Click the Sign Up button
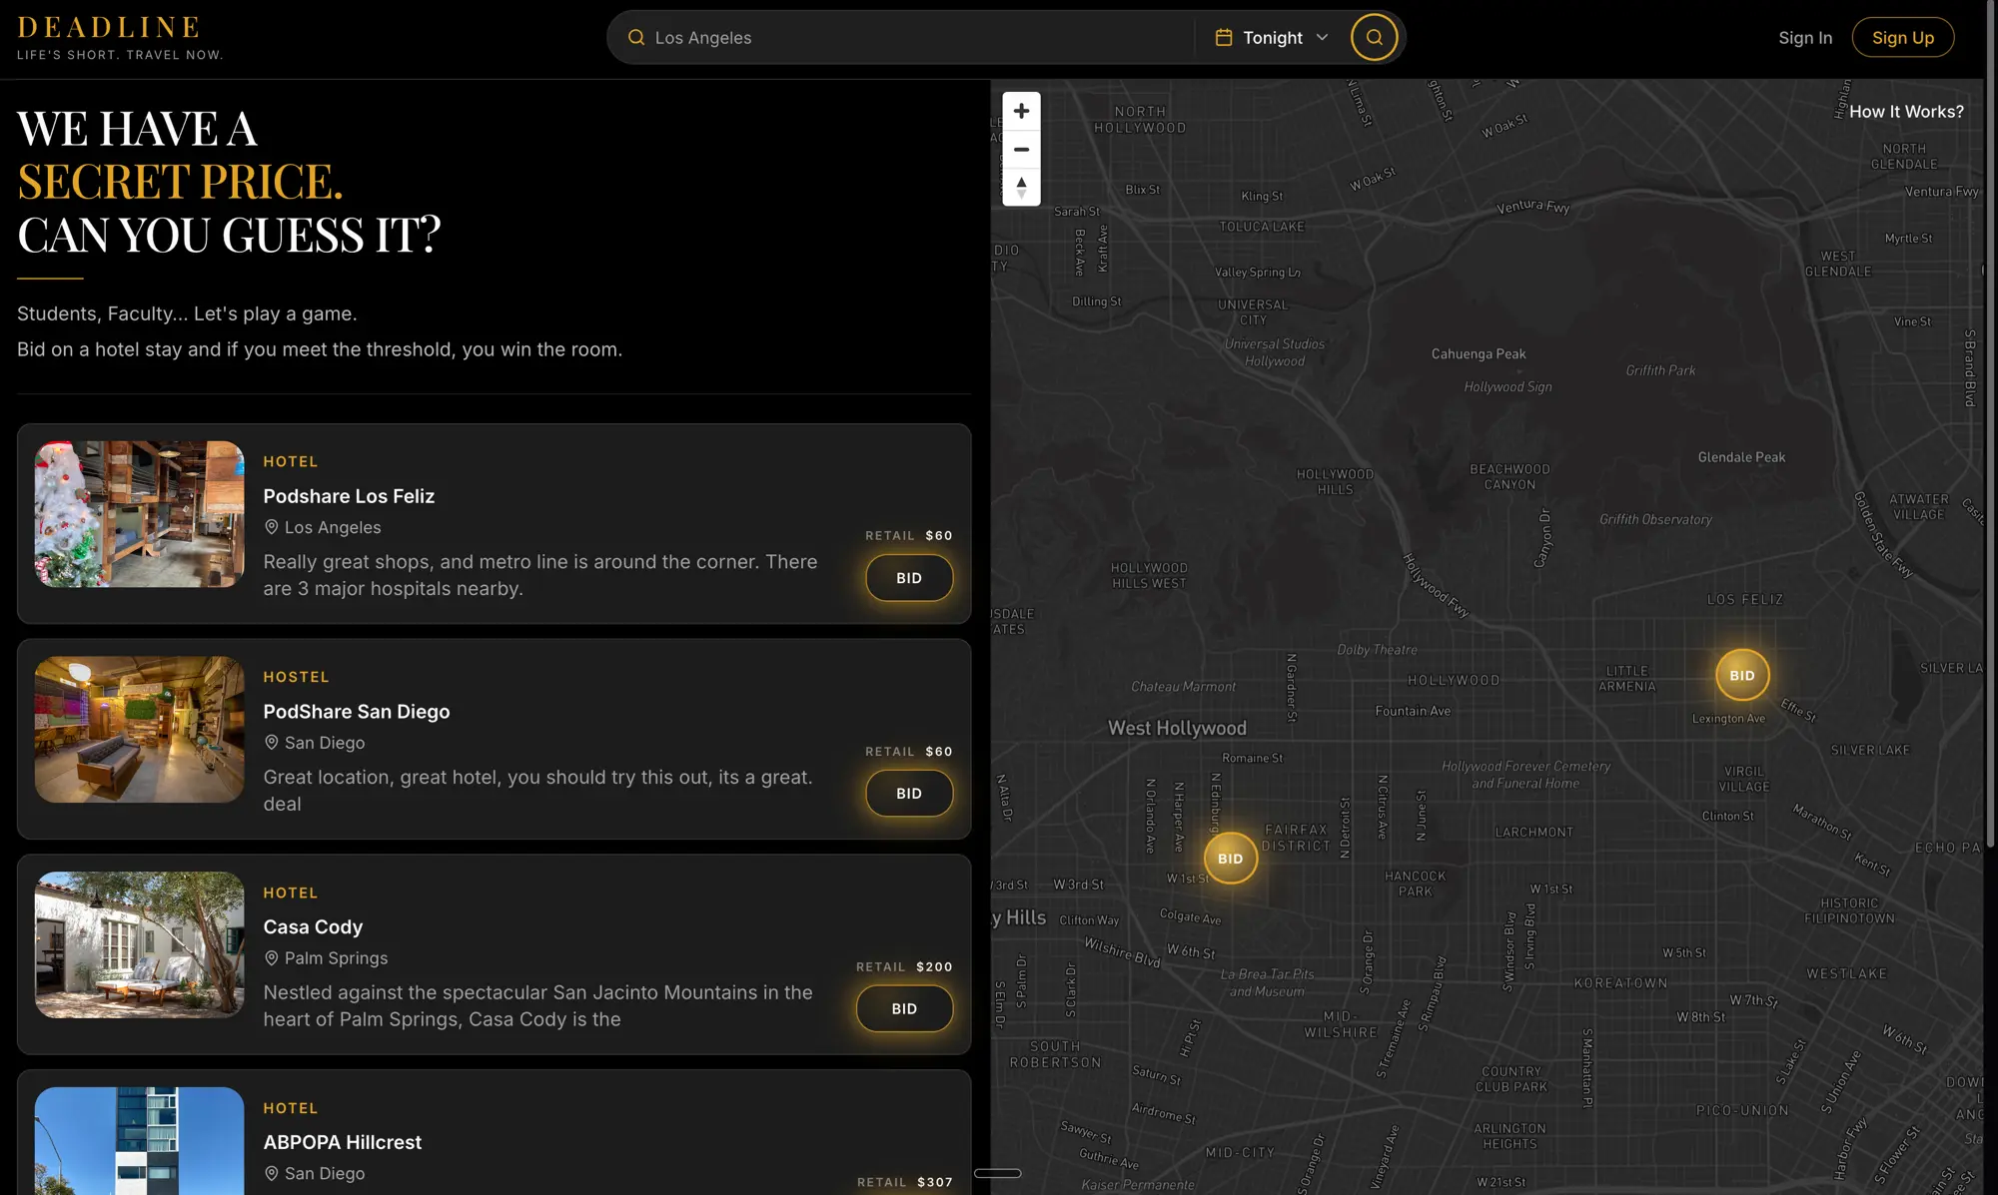This screenshot has height=1195, width=1998. [1903, 38]
